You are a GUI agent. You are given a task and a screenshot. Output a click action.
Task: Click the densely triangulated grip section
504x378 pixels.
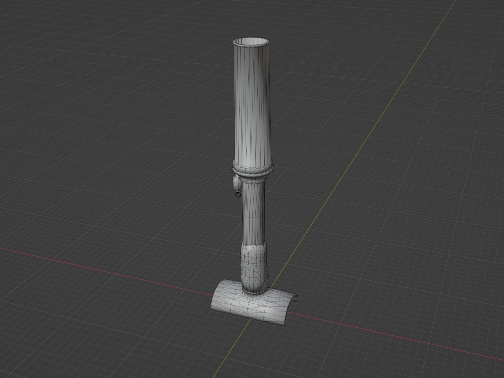(x=254, y=267)
